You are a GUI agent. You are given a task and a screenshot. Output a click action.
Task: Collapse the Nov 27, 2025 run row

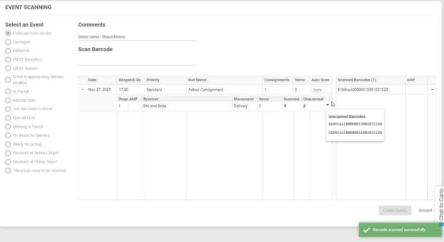[83, 90]
